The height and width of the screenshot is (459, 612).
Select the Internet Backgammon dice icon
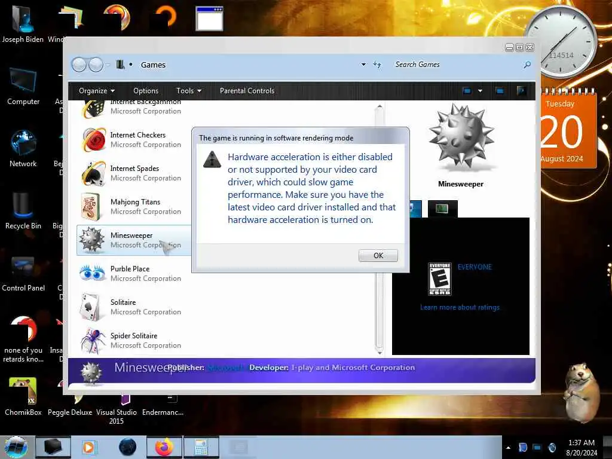click(x=93, y=109)
